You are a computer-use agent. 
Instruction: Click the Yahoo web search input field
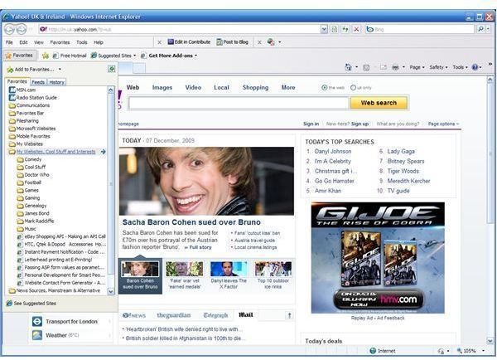point(239,103)
